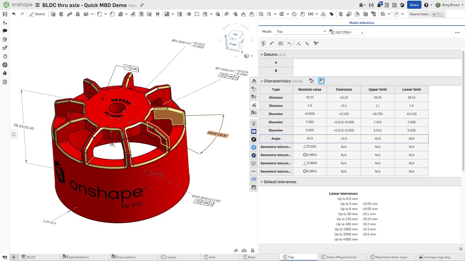
Task: Open the three-dot more options menu
Action: pyautogui.click(x=457, y=32)
